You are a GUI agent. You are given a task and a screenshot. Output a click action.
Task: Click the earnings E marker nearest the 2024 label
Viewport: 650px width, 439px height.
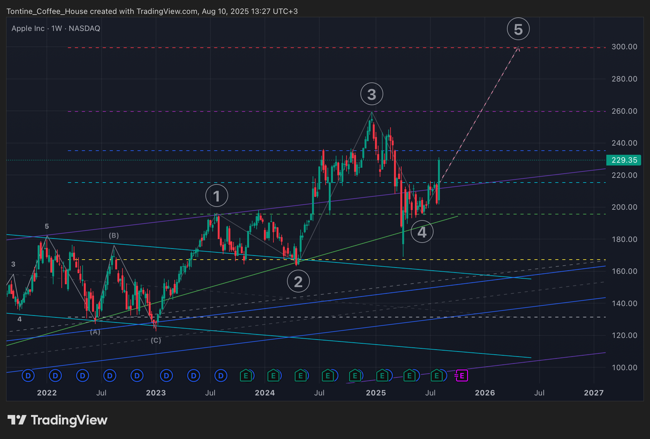tap(273, 376)
